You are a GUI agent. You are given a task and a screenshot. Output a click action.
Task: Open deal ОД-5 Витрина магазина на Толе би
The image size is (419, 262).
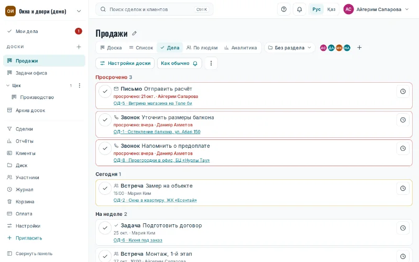152,103
